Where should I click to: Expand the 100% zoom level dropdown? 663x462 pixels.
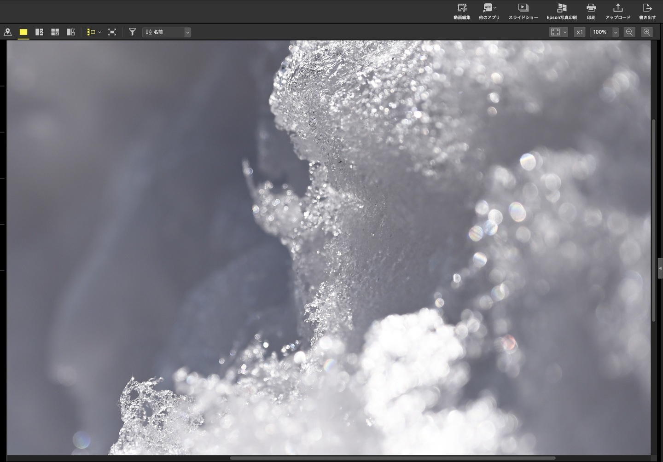616,32
